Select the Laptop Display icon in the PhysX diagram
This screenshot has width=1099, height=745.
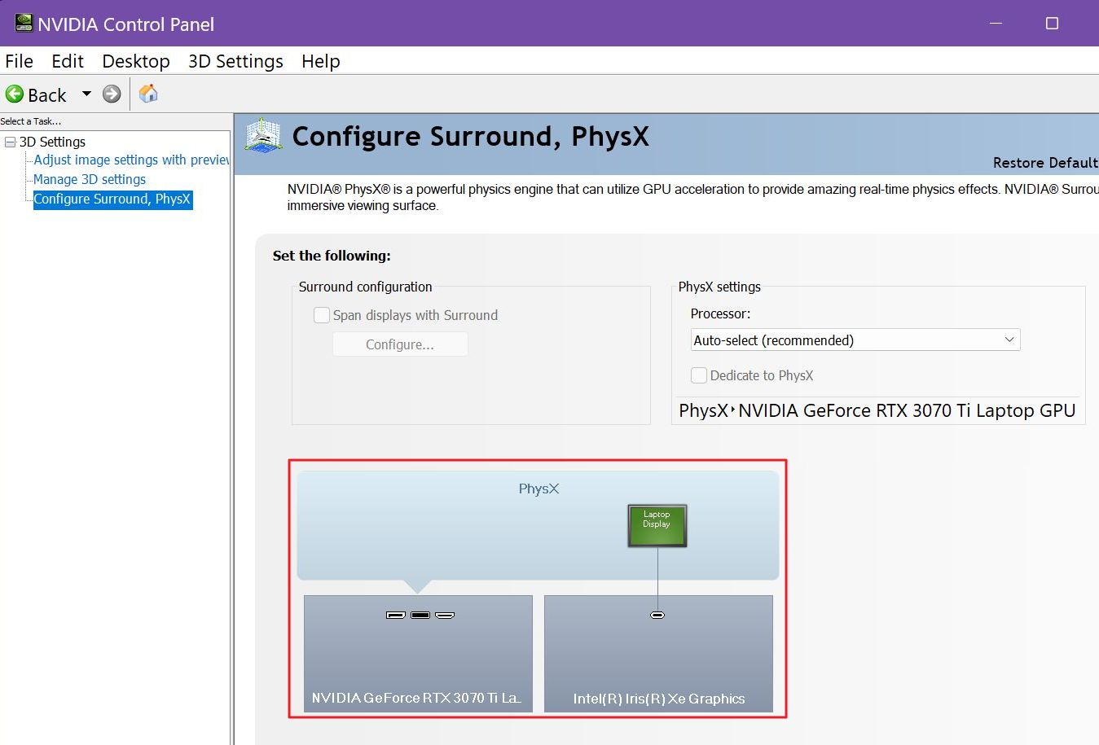[657, 525]
